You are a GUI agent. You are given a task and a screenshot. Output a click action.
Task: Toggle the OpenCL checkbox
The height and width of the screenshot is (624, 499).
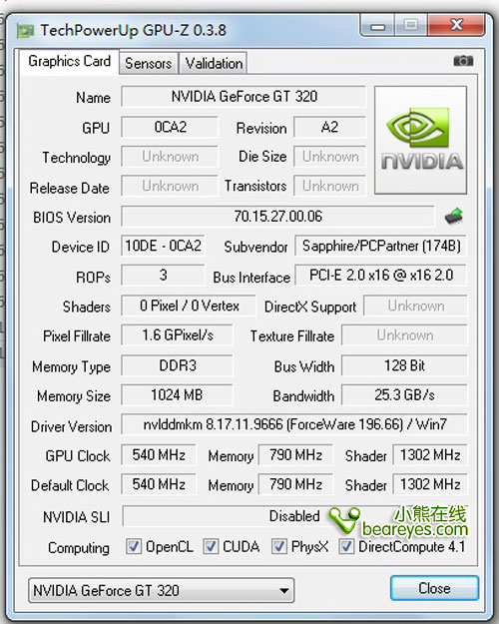(x=134, y=546)
